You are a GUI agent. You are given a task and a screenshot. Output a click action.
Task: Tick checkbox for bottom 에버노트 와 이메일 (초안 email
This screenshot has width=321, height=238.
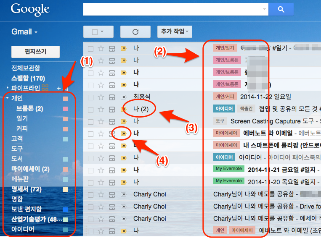tap(91, 231)
